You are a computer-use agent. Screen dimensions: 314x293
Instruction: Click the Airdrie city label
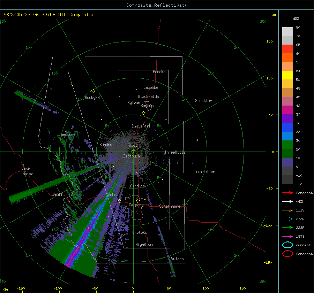click(x=137, y=186)
